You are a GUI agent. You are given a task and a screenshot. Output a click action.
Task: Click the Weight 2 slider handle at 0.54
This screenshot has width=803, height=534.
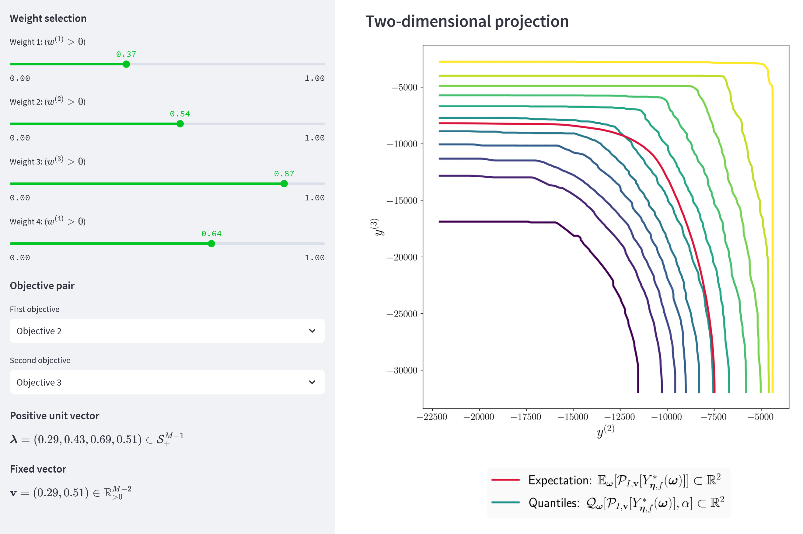pyautogui.click(x=180, y=124)
